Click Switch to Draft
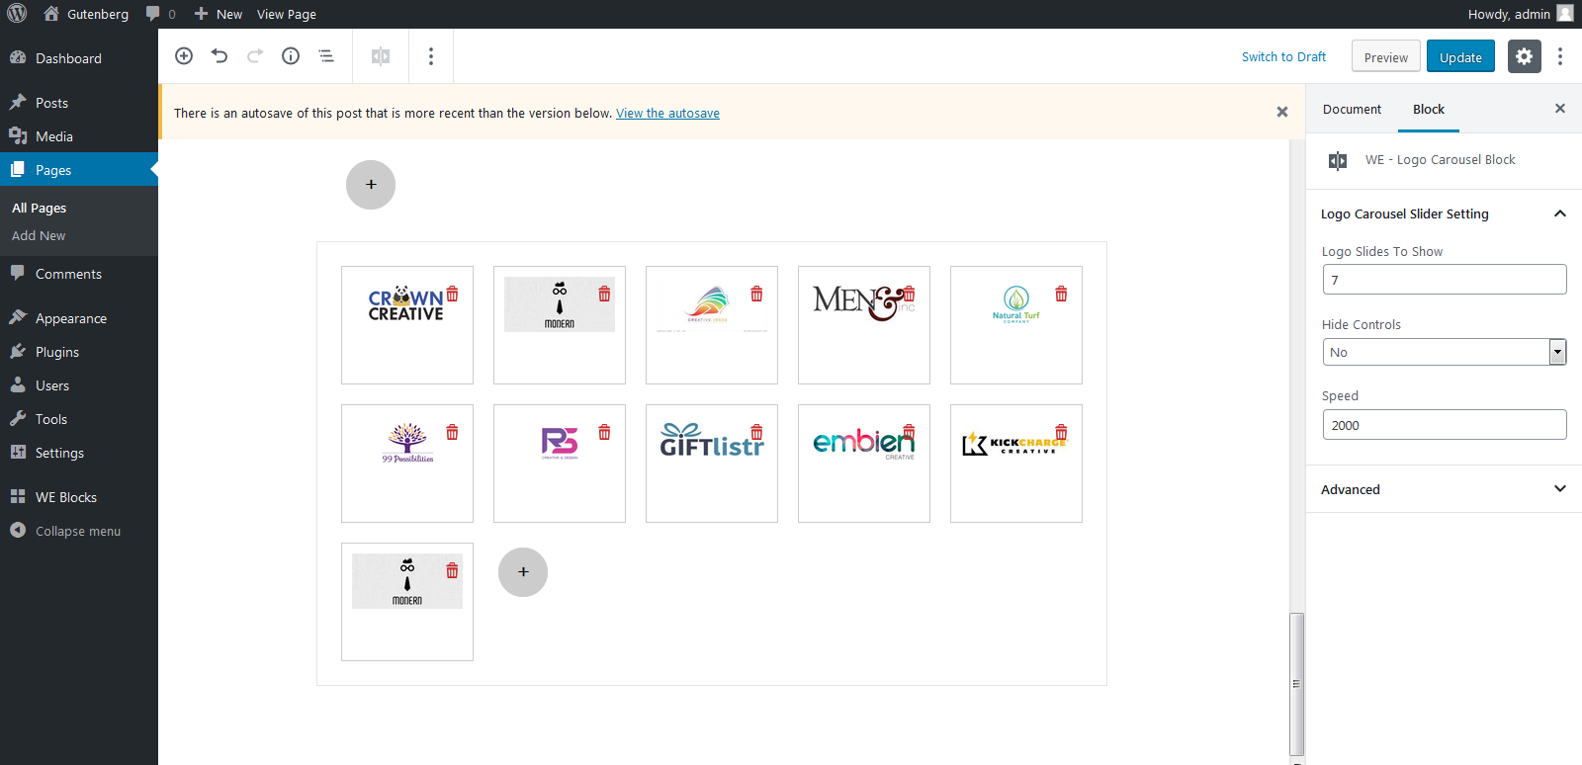This screenshot has height=765, width=1582. 1283,56
